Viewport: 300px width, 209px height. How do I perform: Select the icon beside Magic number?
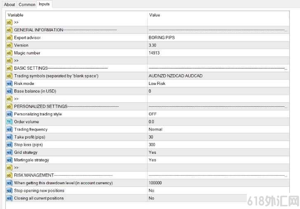coord(9,53)
